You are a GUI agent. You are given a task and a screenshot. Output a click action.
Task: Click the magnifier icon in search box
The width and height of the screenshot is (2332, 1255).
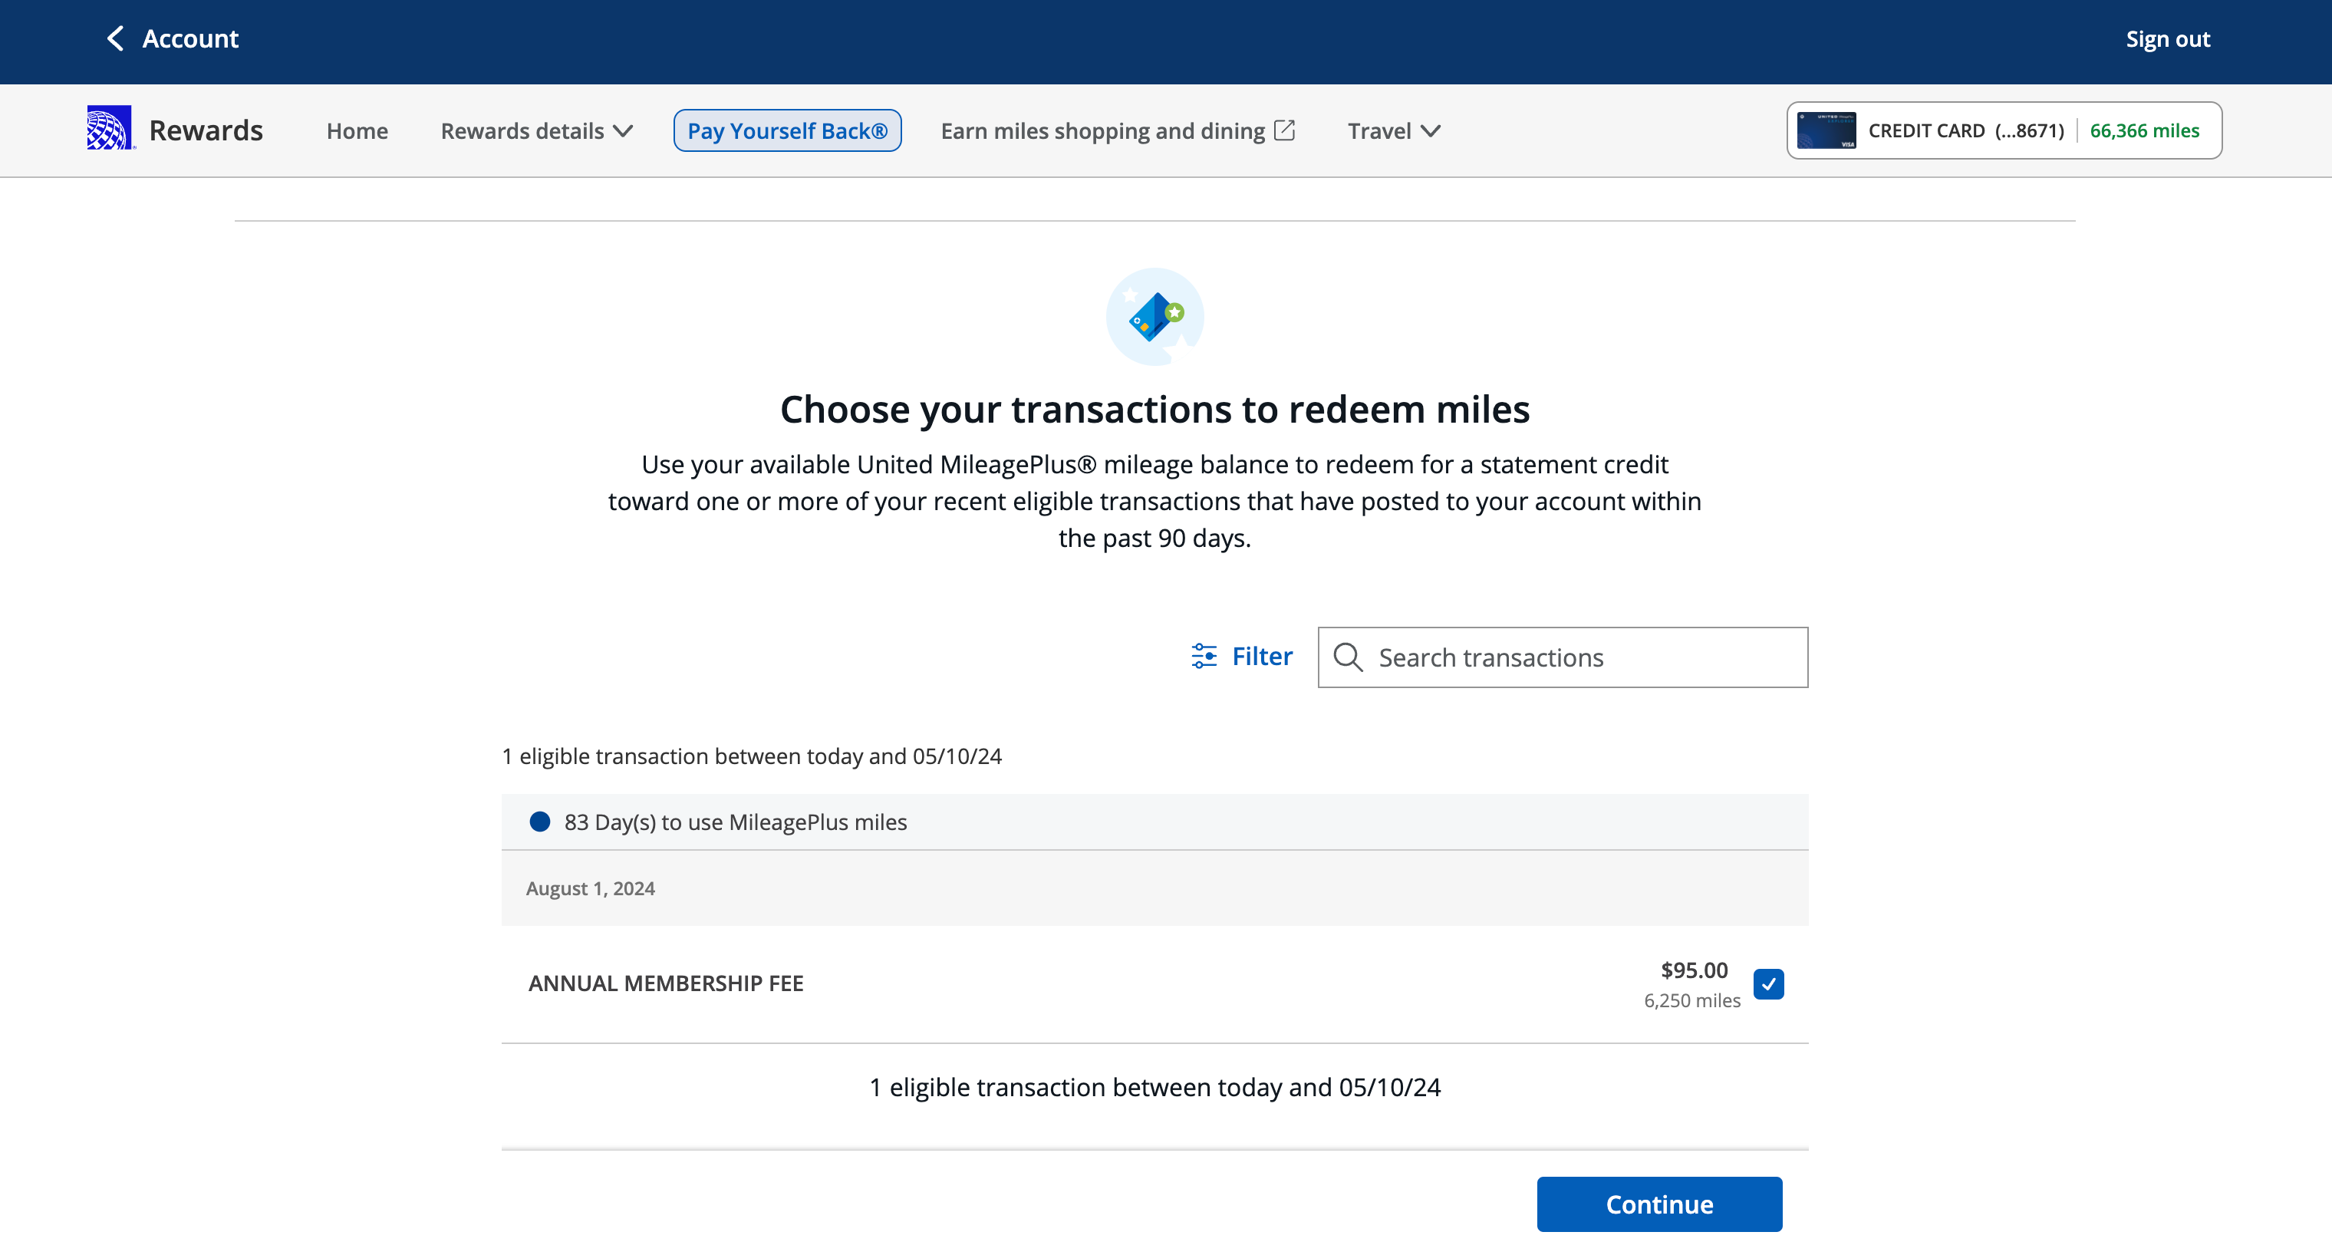click(x=1348, y=657)
